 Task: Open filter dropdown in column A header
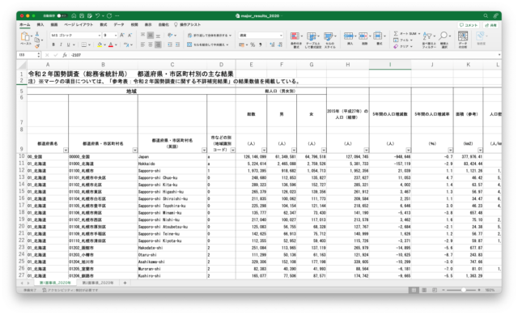(66, 151)
